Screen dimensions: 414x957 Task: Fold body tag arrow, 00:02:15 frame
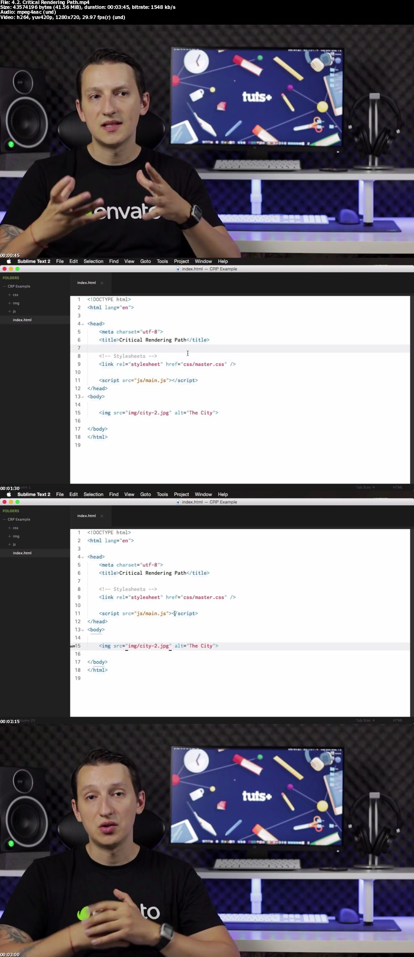[83, 630]
